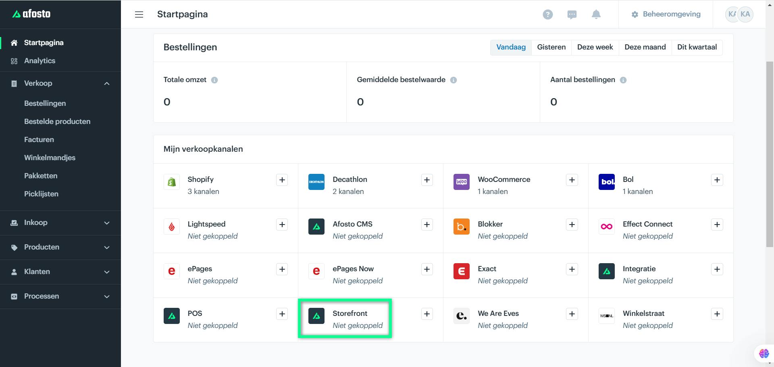Click the brain icon in the corner
The width and height of the screenshot is (774, 367).
[x=764, y=353]
